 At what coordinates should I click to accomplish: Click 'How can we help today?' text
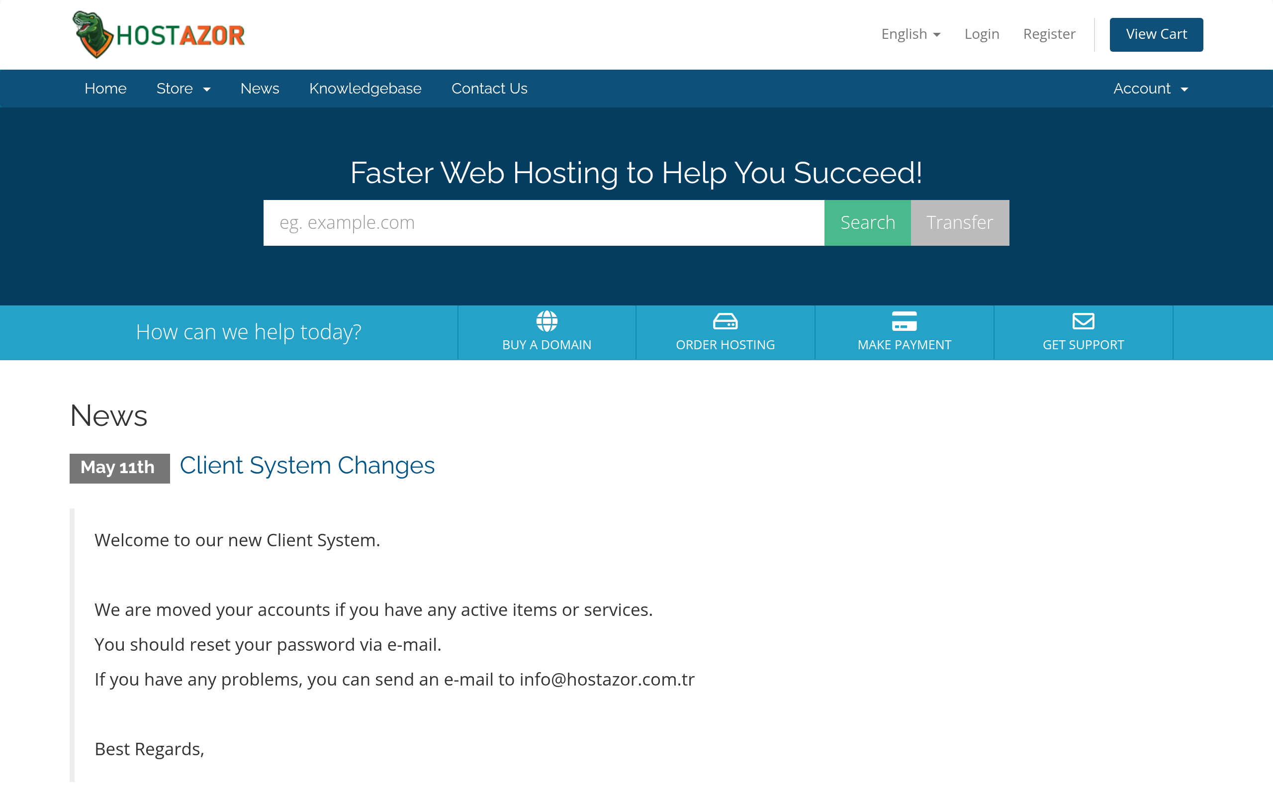248,332
